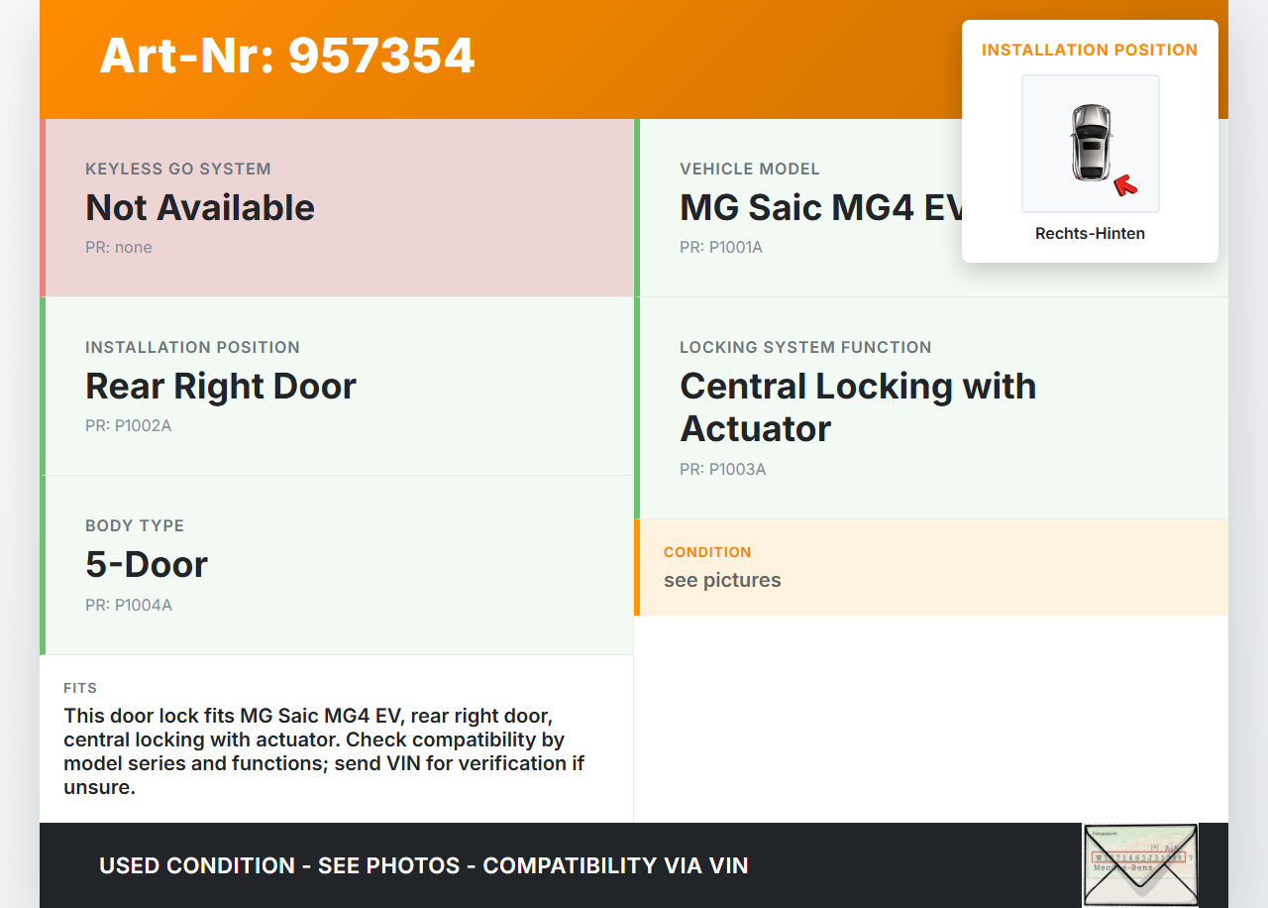
Task: Click the orange Installation Position popup heading
Action: [1090, 50]
